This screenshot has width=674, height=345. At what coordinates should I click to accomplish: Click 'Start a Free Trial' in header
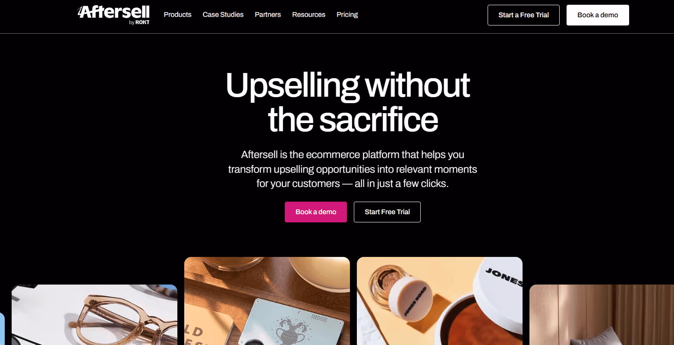(523, 15)
